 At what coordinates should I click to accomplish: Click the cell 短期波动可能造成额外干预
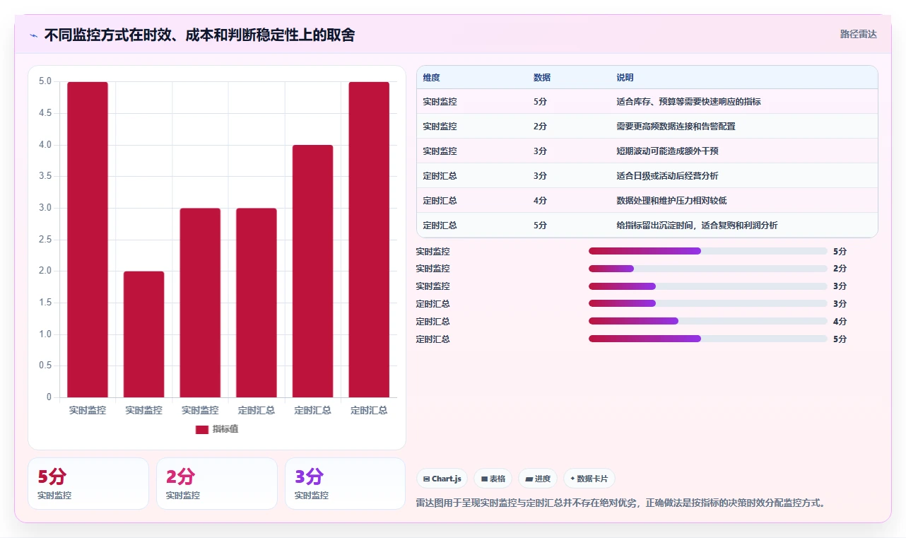pos(667,151)
